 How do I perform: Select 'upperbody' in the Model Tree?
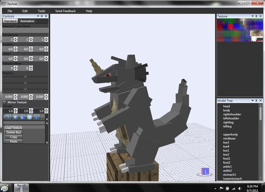tap(230, 134)
